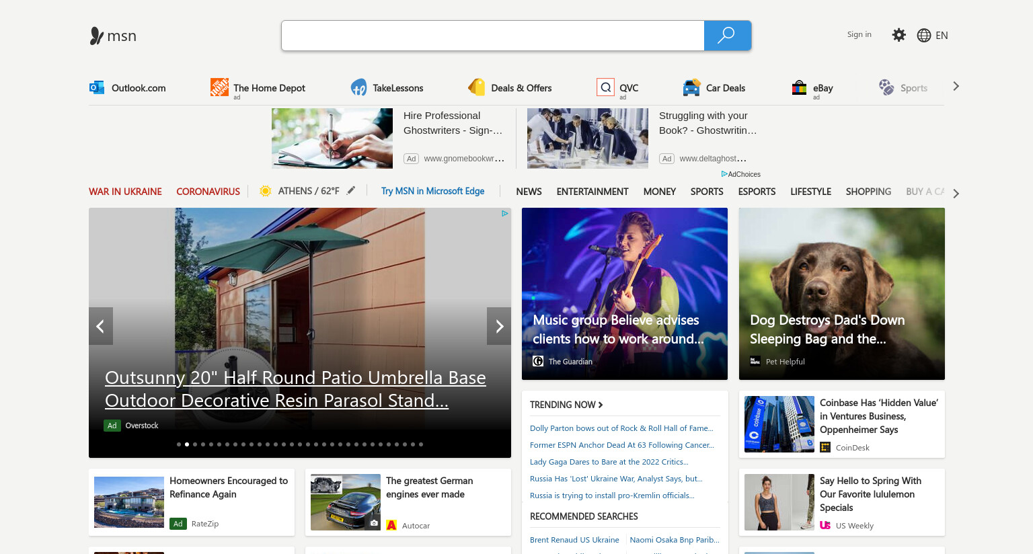Go to previous slide in carousel

click(101, 326)
